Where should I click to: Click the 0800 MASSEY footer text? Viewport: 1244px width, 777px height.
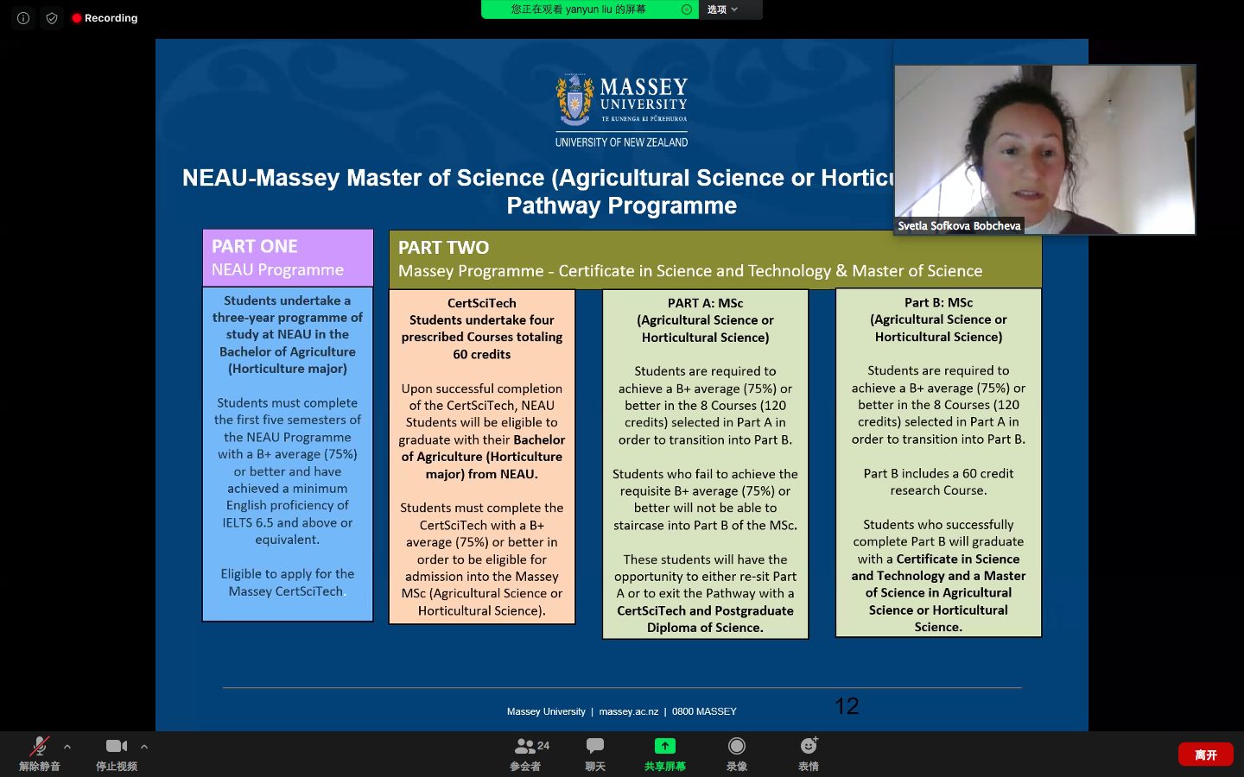click(704, 711)
